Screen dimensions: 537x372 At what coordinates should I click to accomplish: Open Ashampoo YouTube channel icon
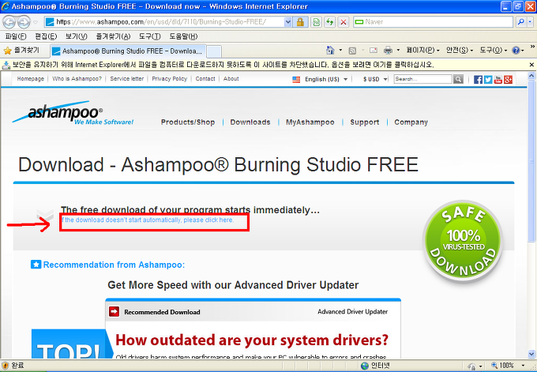pos(498,80)
